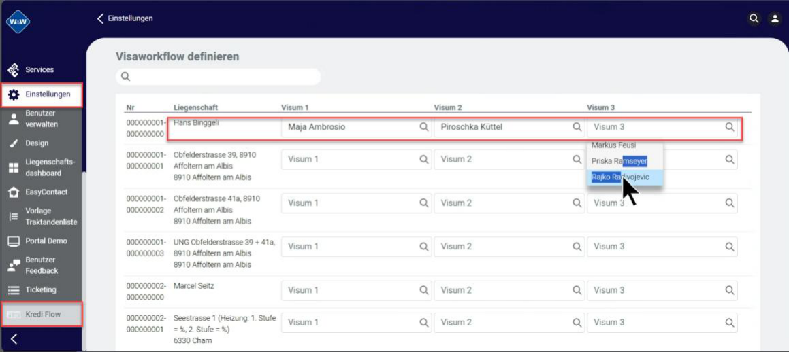Collapse the sidebar with bottom chevron
This screenshot has width=789, height=352.
(x=14, y=339)
